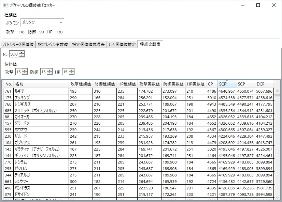282x202 pixels.
Task: Sort by DCP column header
Action: [264, 84]
